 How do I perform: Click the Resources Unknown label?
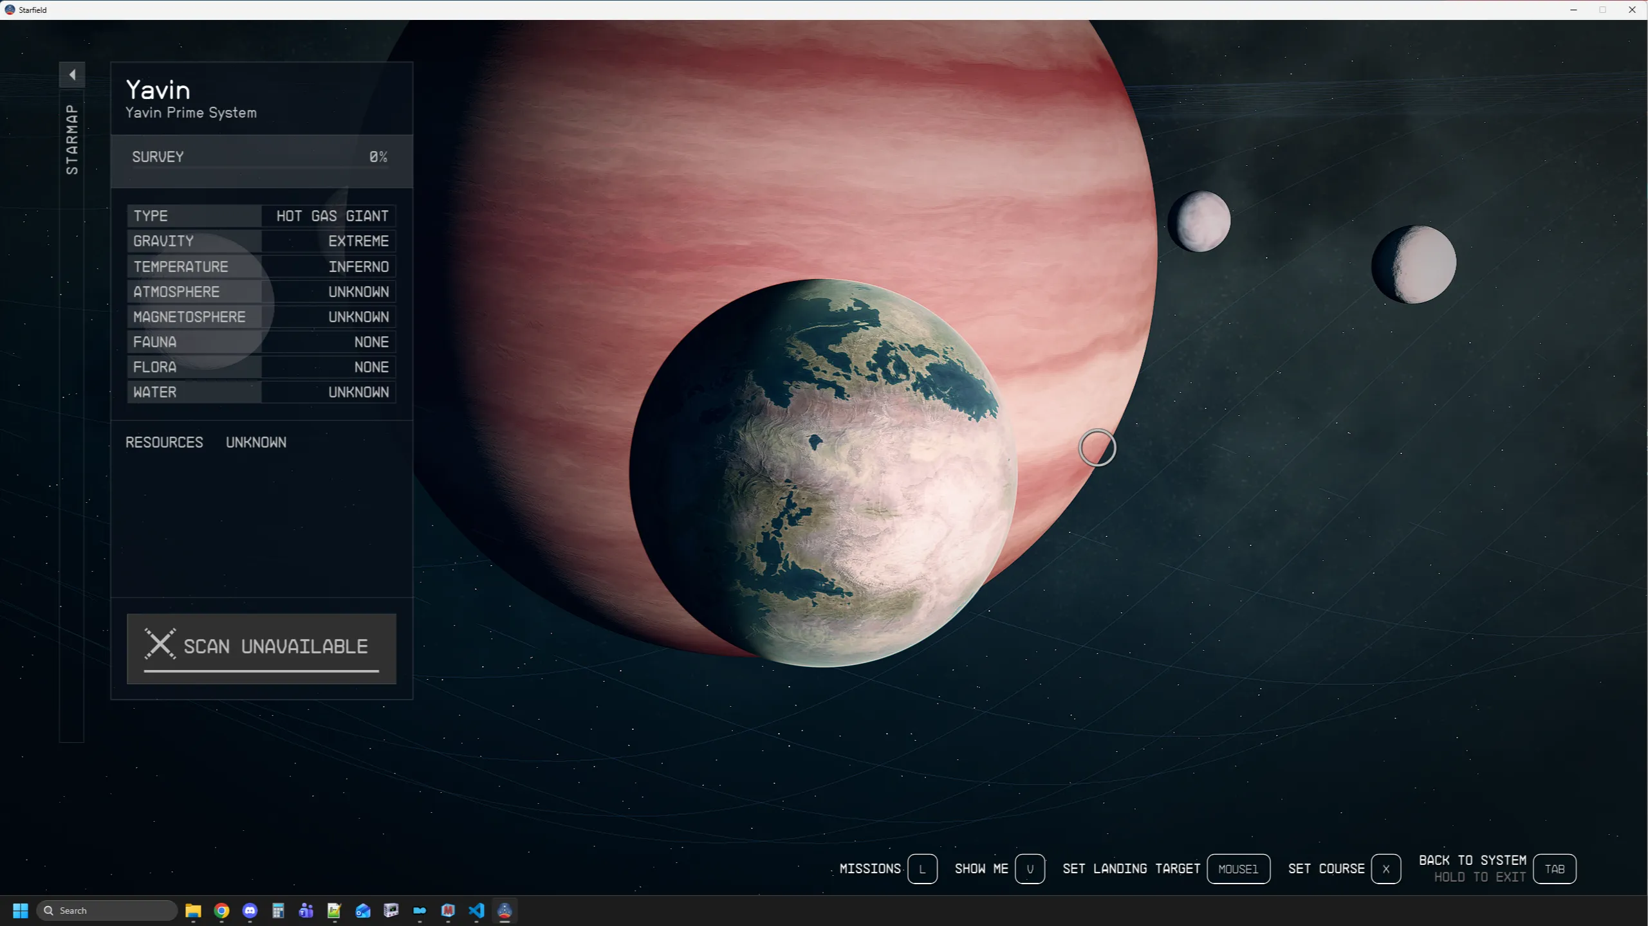tap(206, 442)
